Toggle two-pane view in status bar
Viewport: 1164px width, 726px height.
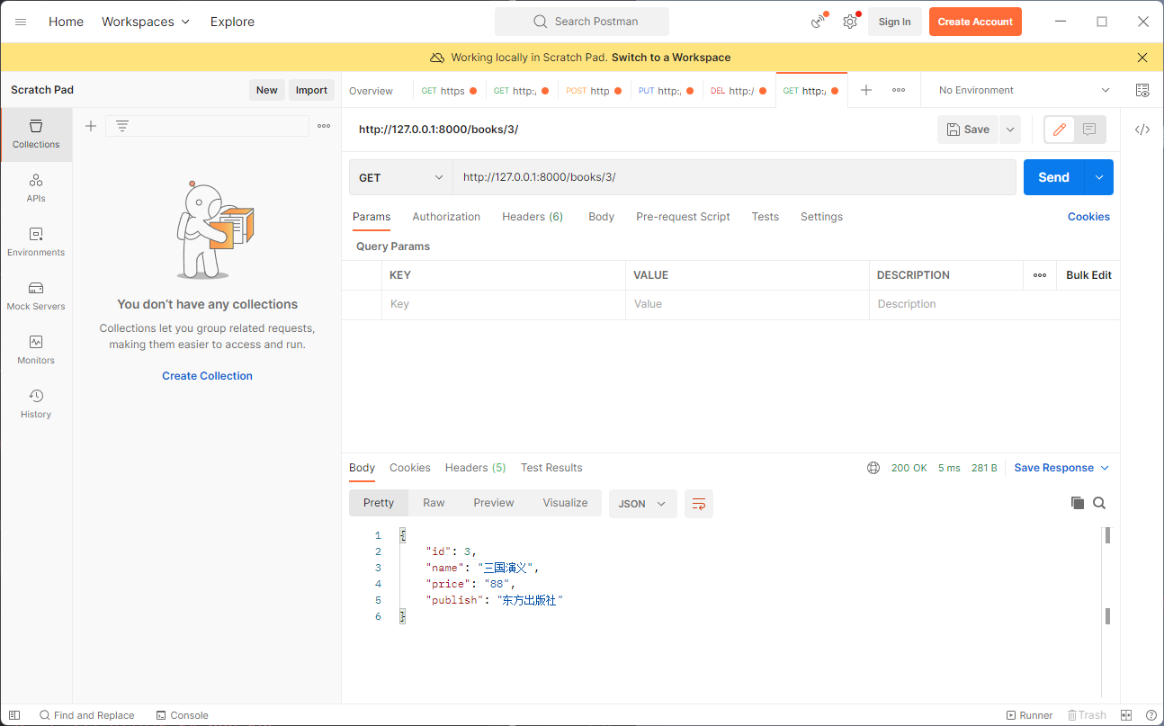[x=1126, y=715]
